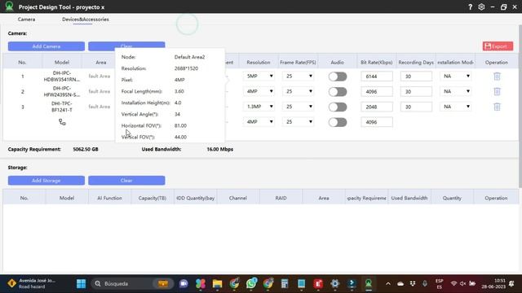Select the Devices&Accessories tab
This screenshot has height=293, width=522.
[85, 20]
